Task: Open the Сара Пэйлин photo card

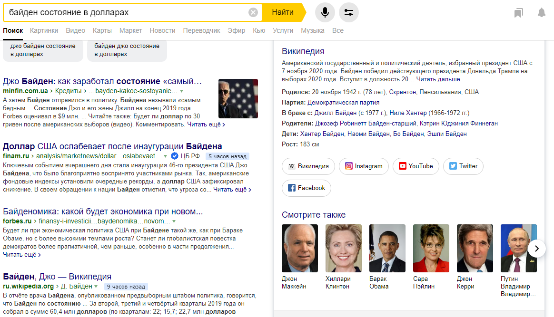Action: (x=431, y=248)
